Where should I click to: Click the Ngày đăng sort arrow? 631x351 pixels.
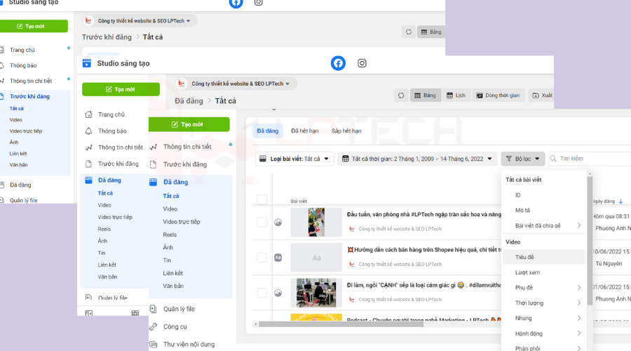[x=621, y=201]
